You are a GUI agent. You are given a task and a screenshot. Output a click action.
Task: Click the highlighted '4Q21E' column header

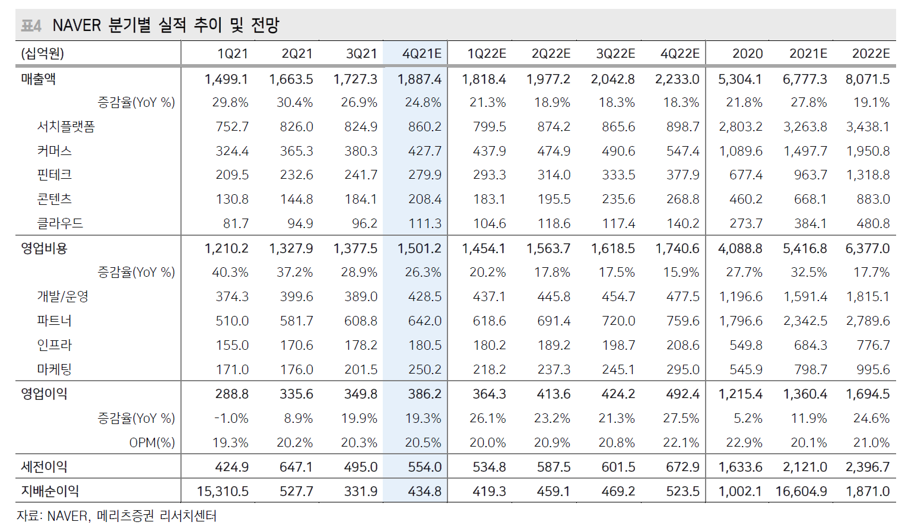click(422, 53)
